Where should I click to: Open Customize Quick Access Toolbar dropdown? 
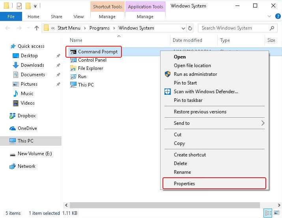35,6
